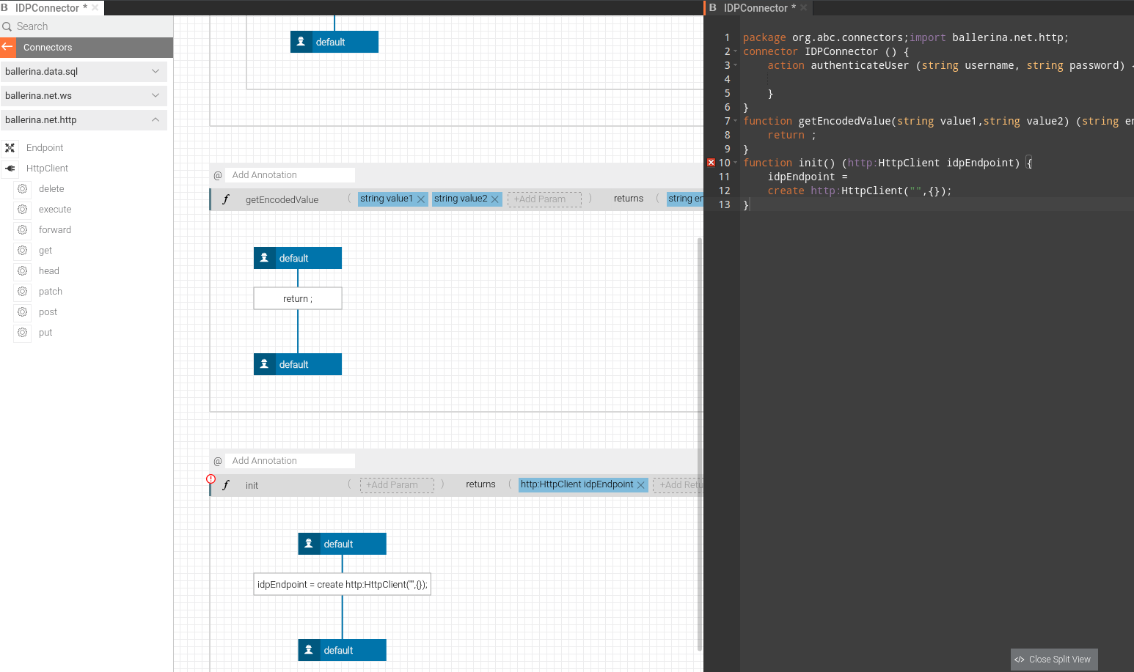Click the design canvas vertical scrollbar
This screenshot has height=672, width=1134.
700,443
